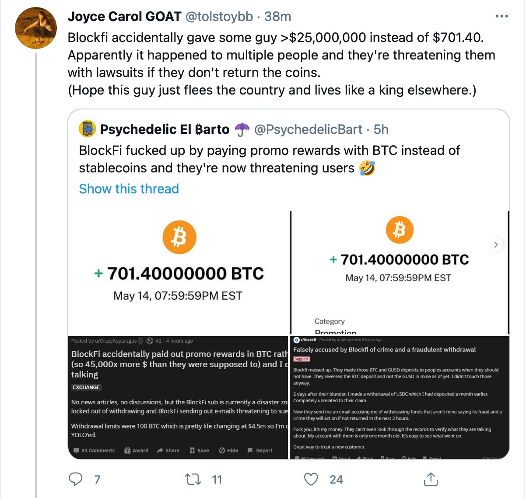Open second BTC Promotion category image
Screen dimensions: 526x498
point(400,273)
